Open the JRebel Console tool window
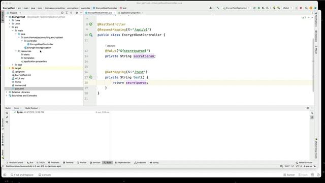The width and height of the screenshot is (325, 183). pos(304,163)
